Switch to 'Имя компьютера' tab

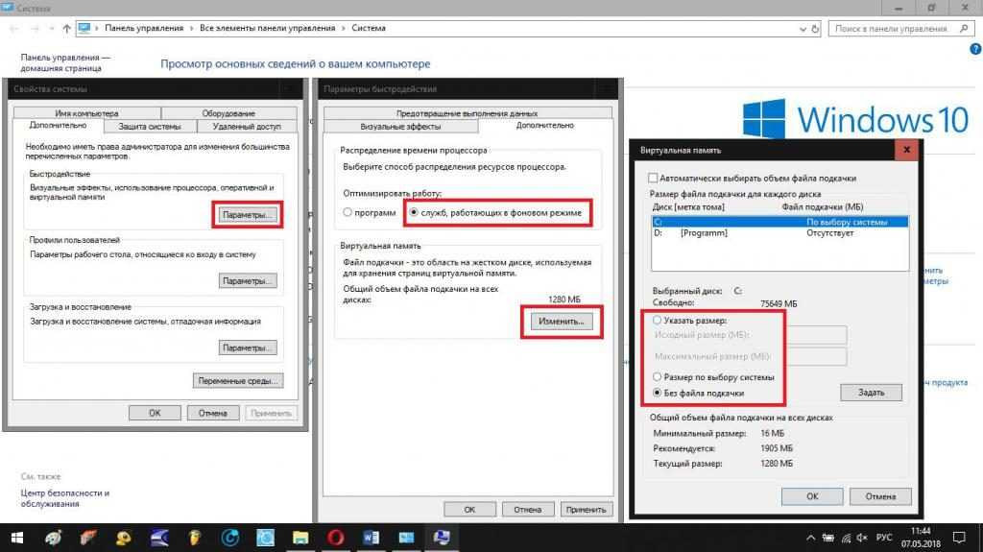(x=86, y=113)
